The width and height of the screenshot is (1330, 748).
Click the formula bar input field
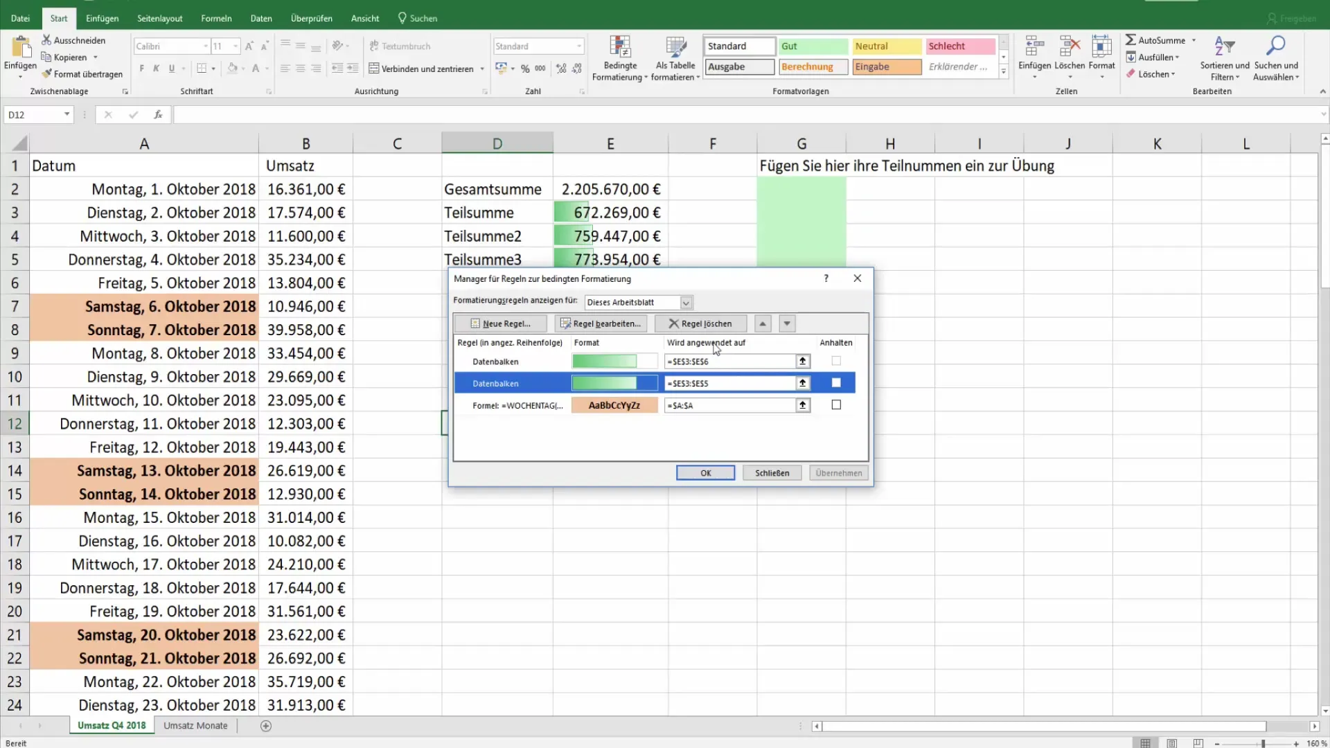click(745, 114)
